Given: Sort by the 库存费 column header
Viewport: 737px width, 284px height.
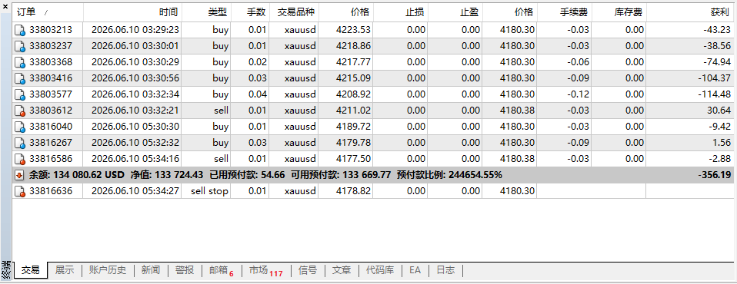Looking at the screenshot, I should point(619,12).
